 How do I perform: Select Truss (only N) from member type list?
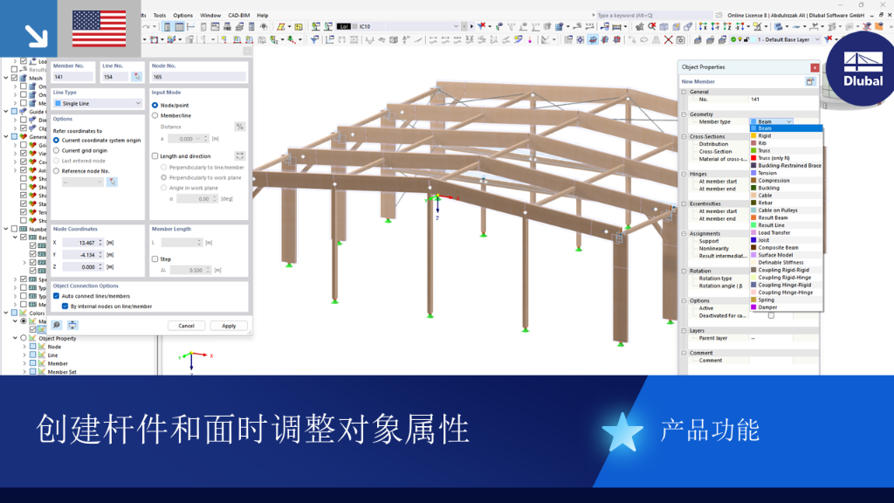786,158
